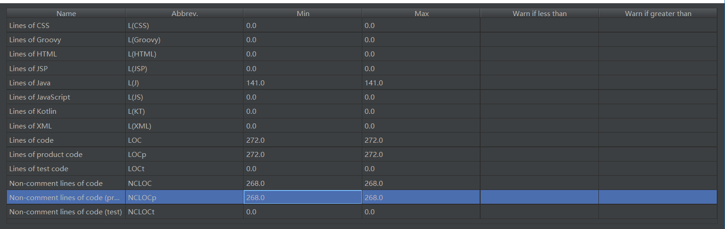Edit 'Warn if less than' for NCLOCp
This screenshot has width=725, height=229.
coord(539,198)
